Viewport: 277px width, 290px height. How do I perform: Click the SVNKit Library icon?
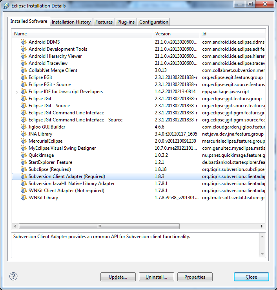[x=24, y=198]
